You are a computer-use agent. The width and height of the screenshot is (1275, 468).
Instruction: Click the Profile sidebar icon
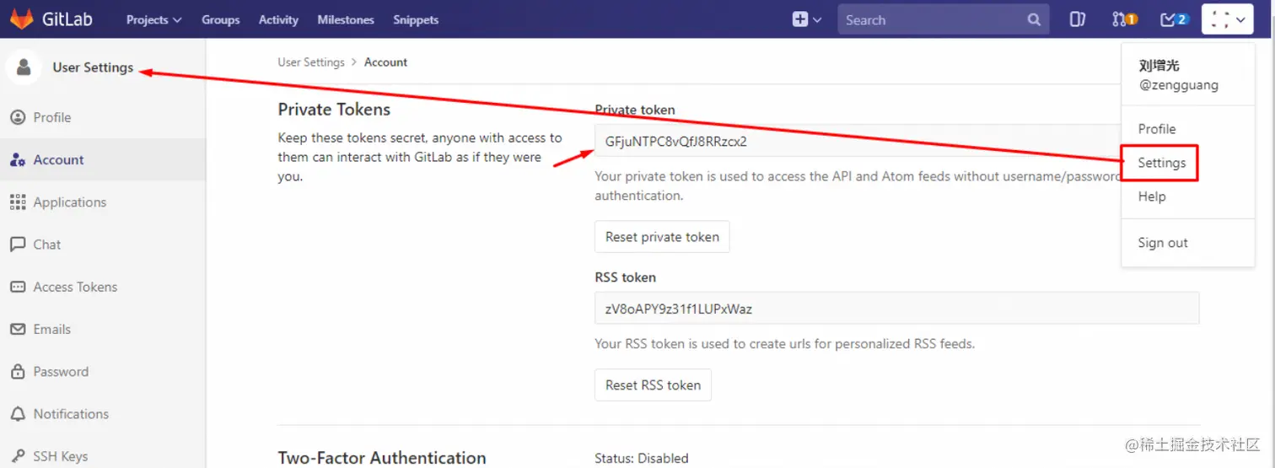[x=18, y=117]
